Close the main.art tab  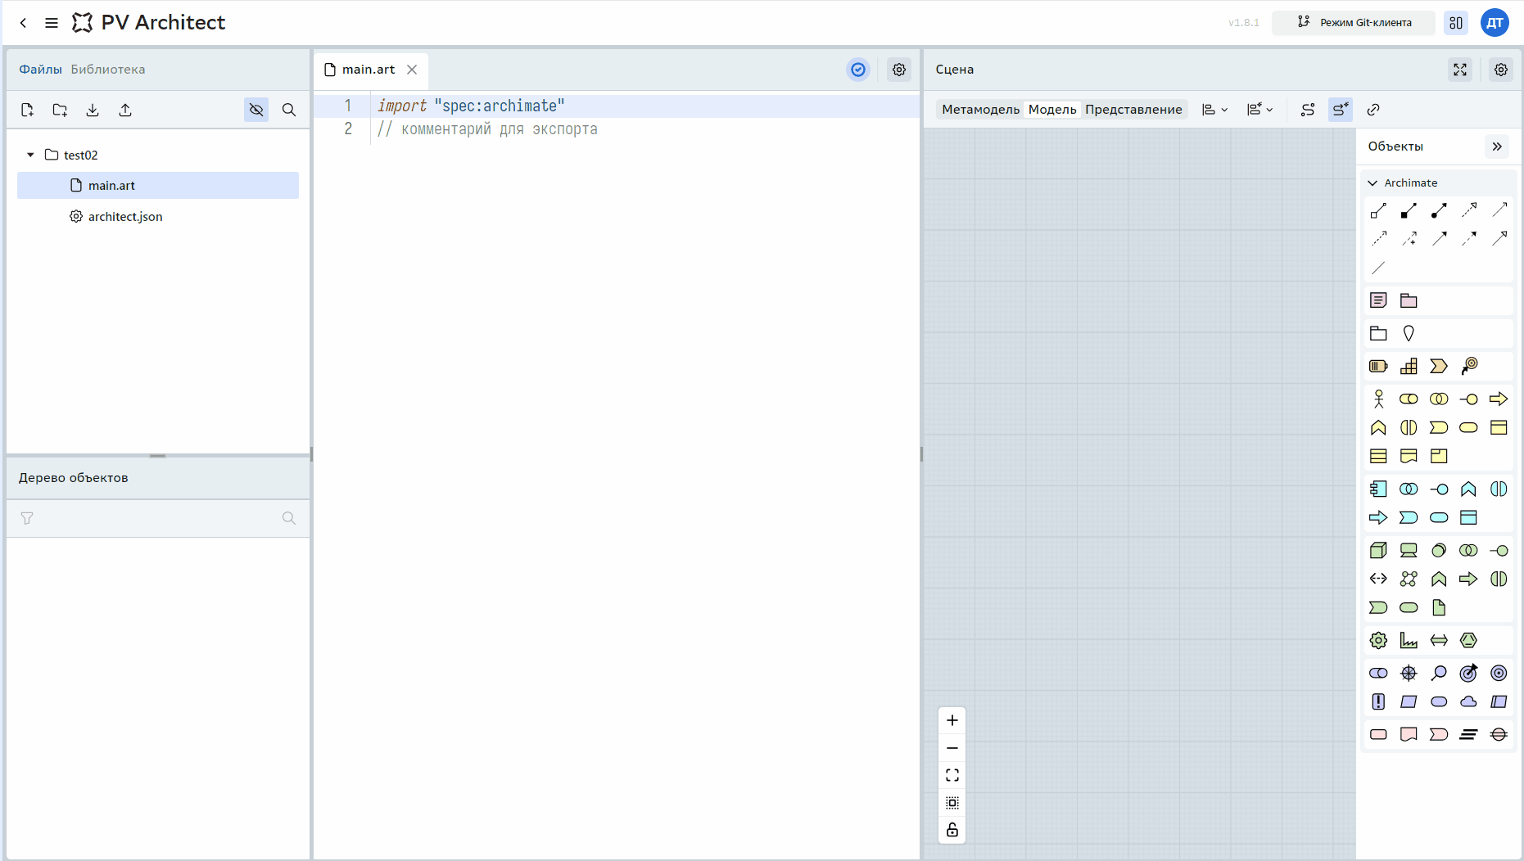point(412,70)
